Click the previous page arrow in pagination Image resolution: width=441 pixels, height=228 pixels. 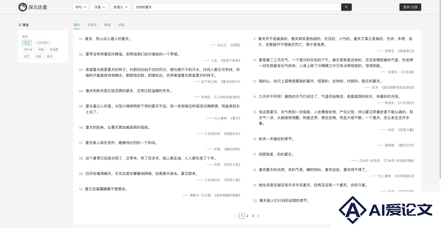click(x=236, y=216)
